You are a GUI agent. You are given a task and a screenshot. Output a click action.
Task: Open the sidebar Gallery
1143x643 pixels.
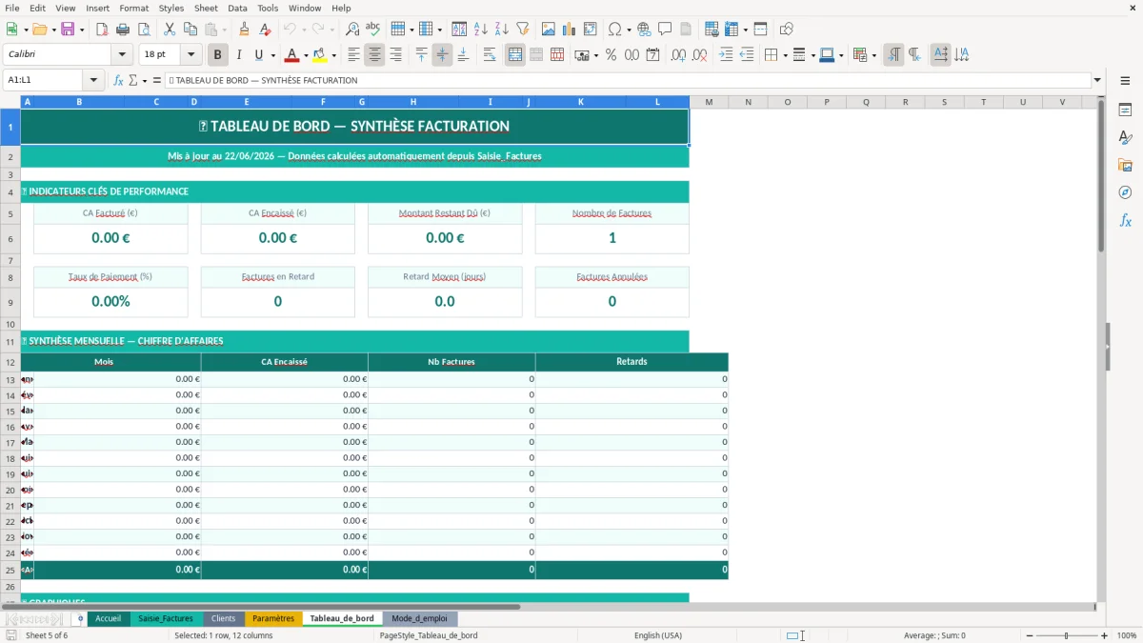click(1125, 165)
